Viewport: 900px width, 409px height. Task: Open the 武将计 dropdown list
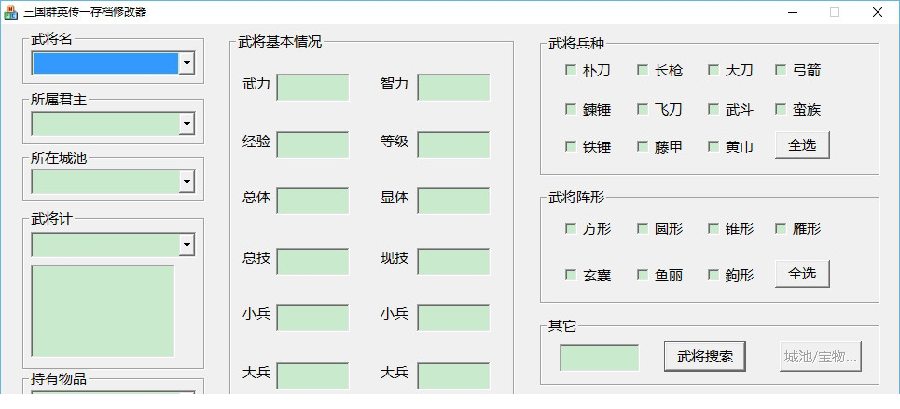click(186, 246)
